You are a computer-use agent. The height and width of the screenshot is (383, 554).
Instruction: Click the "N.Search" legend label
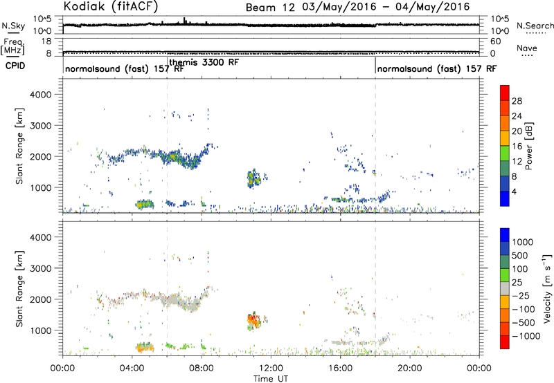(x=535, y=26)
